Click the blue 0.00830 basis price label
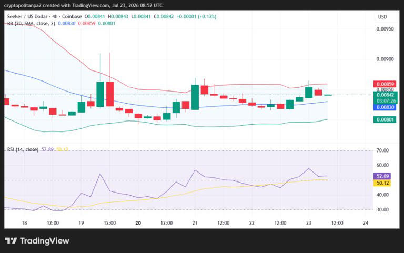This screenshot has width=404, height=253. 385,107
